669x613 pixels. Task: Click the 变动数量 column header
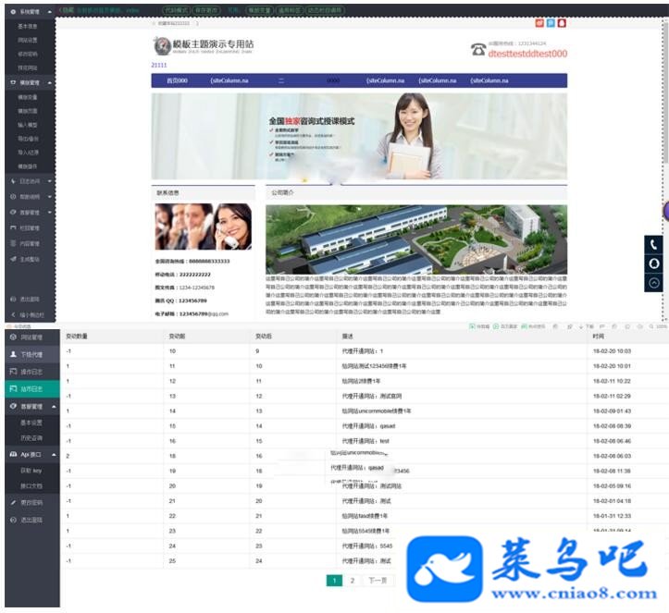[77, 337]
